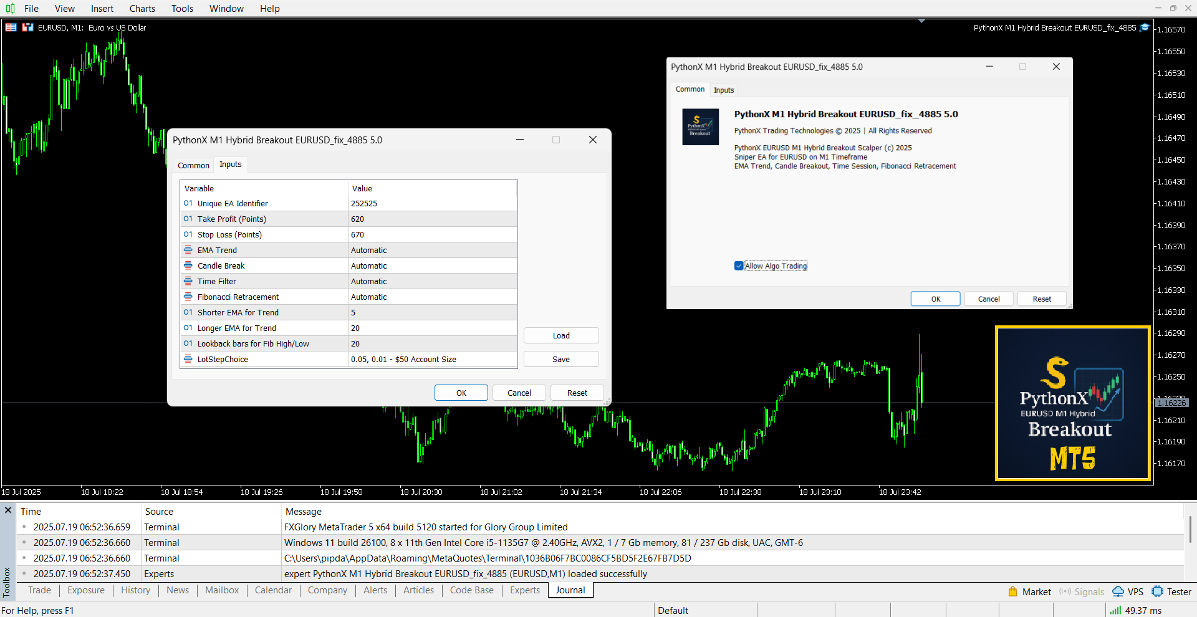The image size is (1197, 617).
Task: Click the current price label 1.16226
Action: [1171, 403]
